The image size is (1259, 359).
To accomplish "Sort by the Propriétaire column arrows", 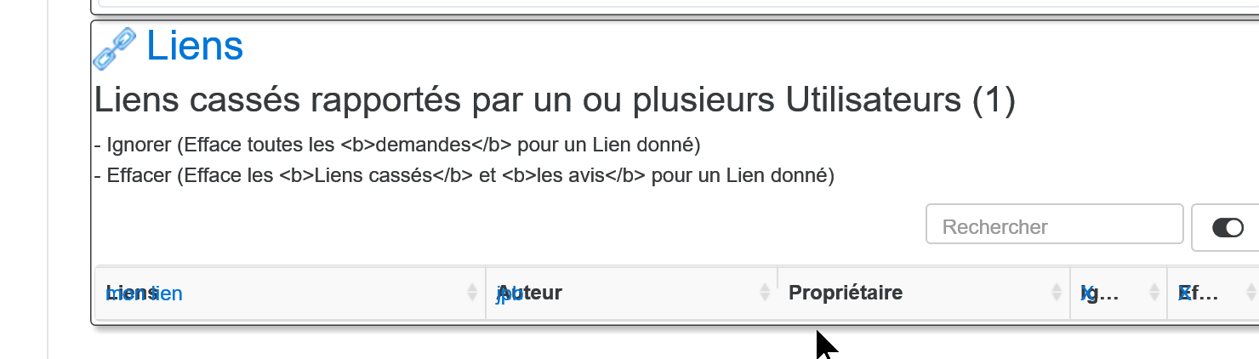I will pyautogui.click(x=1057, y=293).
